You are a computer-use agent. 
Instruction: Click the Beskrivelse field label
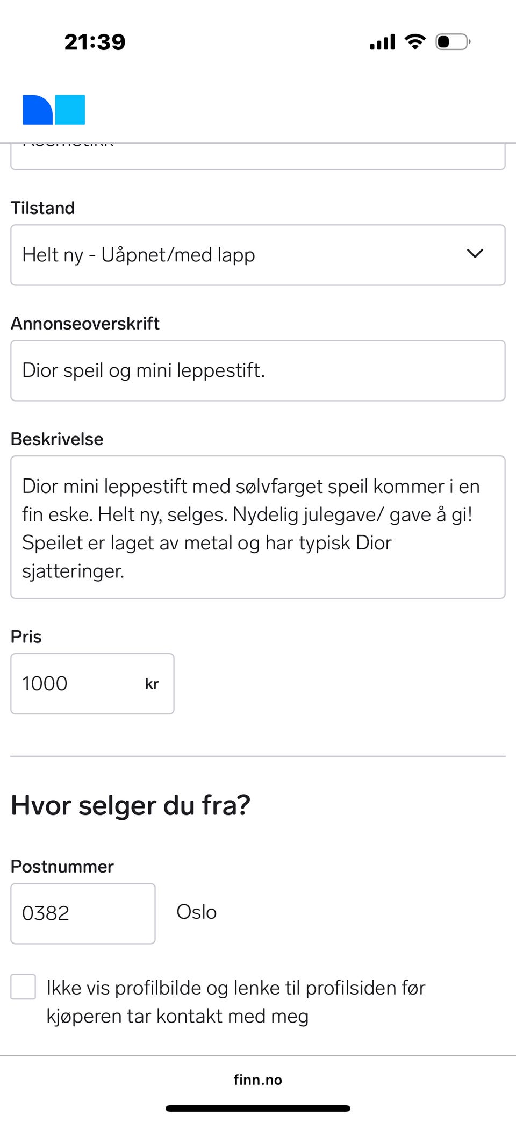(57, 439)
